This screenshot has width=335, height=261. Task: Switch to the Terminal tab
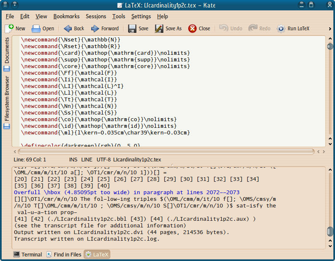coord(27,254)
